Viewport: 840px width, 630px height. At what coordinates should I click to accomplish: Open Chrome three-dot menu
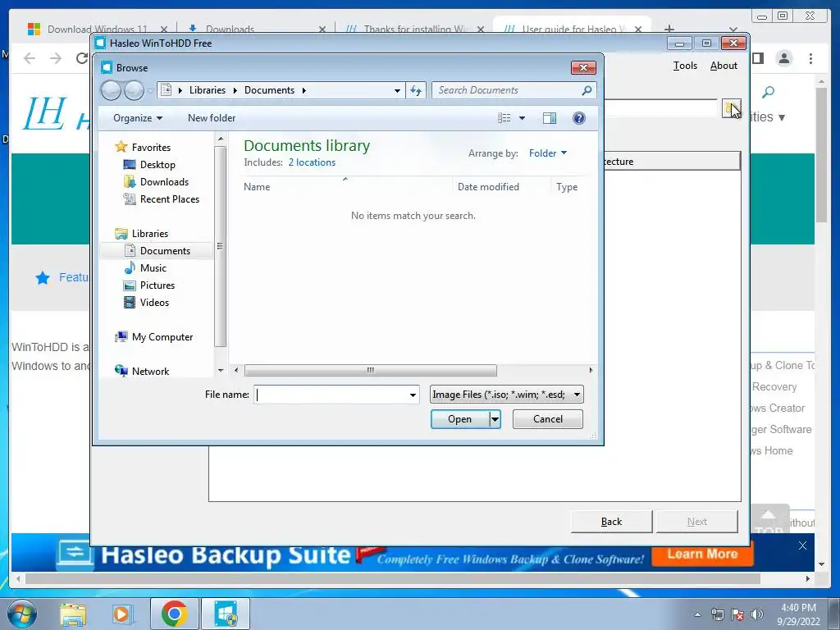point(810,58)
